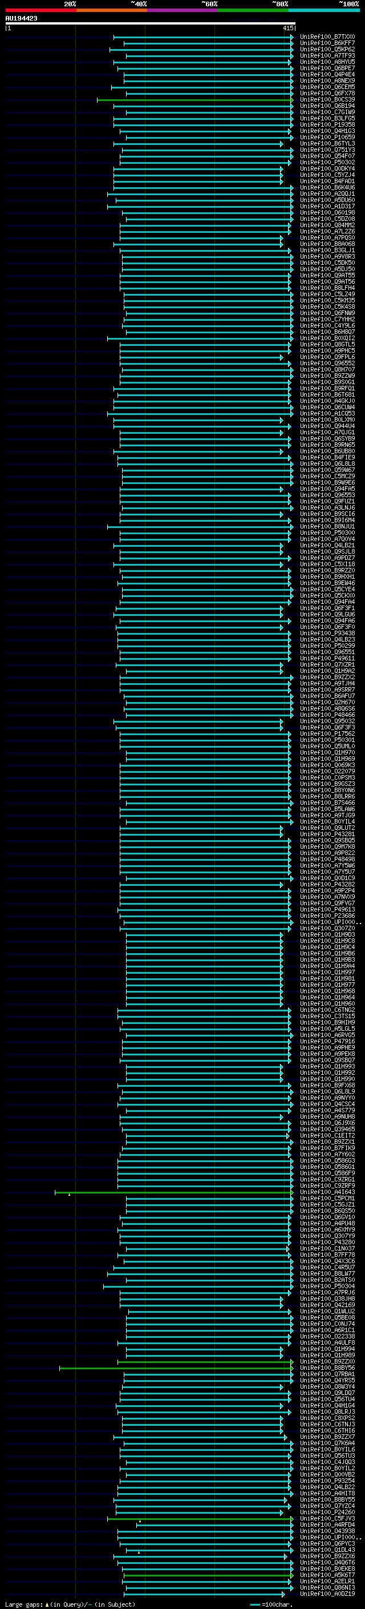Click the cyan alignment bar for UniRef100_A7L2Z6

205,232
